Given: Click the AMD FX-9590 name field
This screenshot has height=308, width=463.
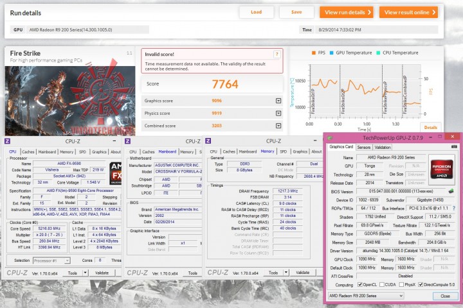Looking at the screenshot, I should (69, 163).
